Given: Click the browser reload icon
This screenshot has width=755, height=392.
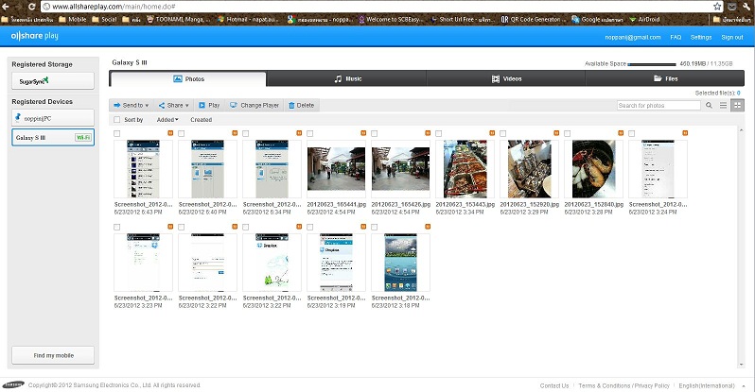Looking at the screenshot, I should 32,7.
